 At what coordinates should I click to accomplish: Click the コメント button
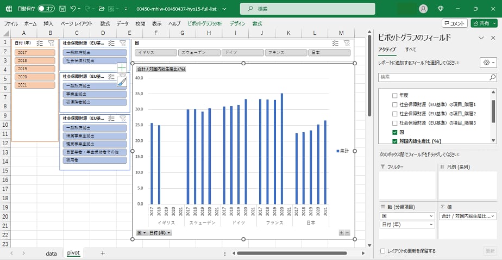pyautogui.click(x=454, y=23)
